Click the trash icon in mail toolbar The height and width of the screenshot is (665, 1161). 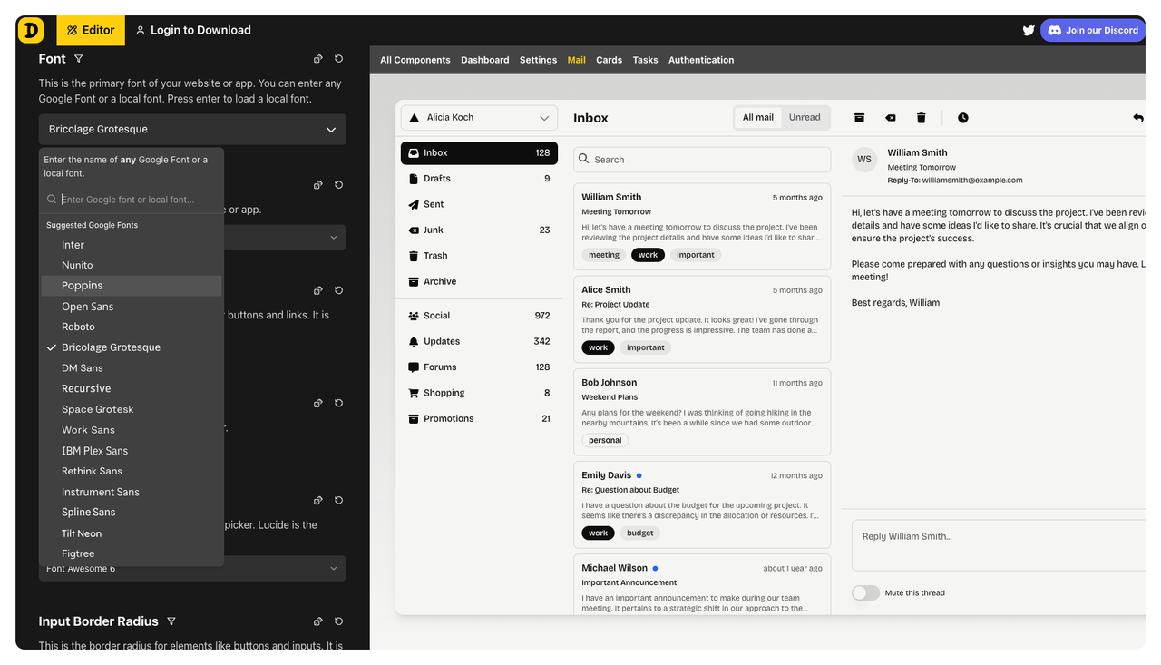922,118
